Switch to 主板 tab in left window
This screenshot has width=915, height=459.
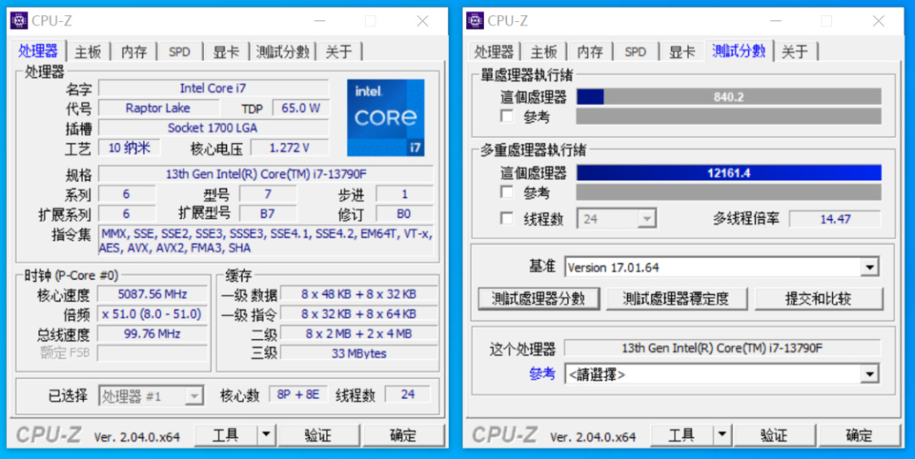click(87, 52)
